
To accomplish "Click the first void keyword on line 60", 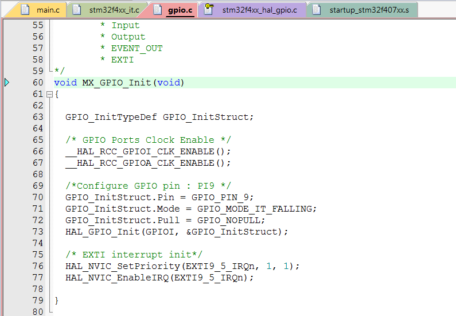I will [65, 83].
